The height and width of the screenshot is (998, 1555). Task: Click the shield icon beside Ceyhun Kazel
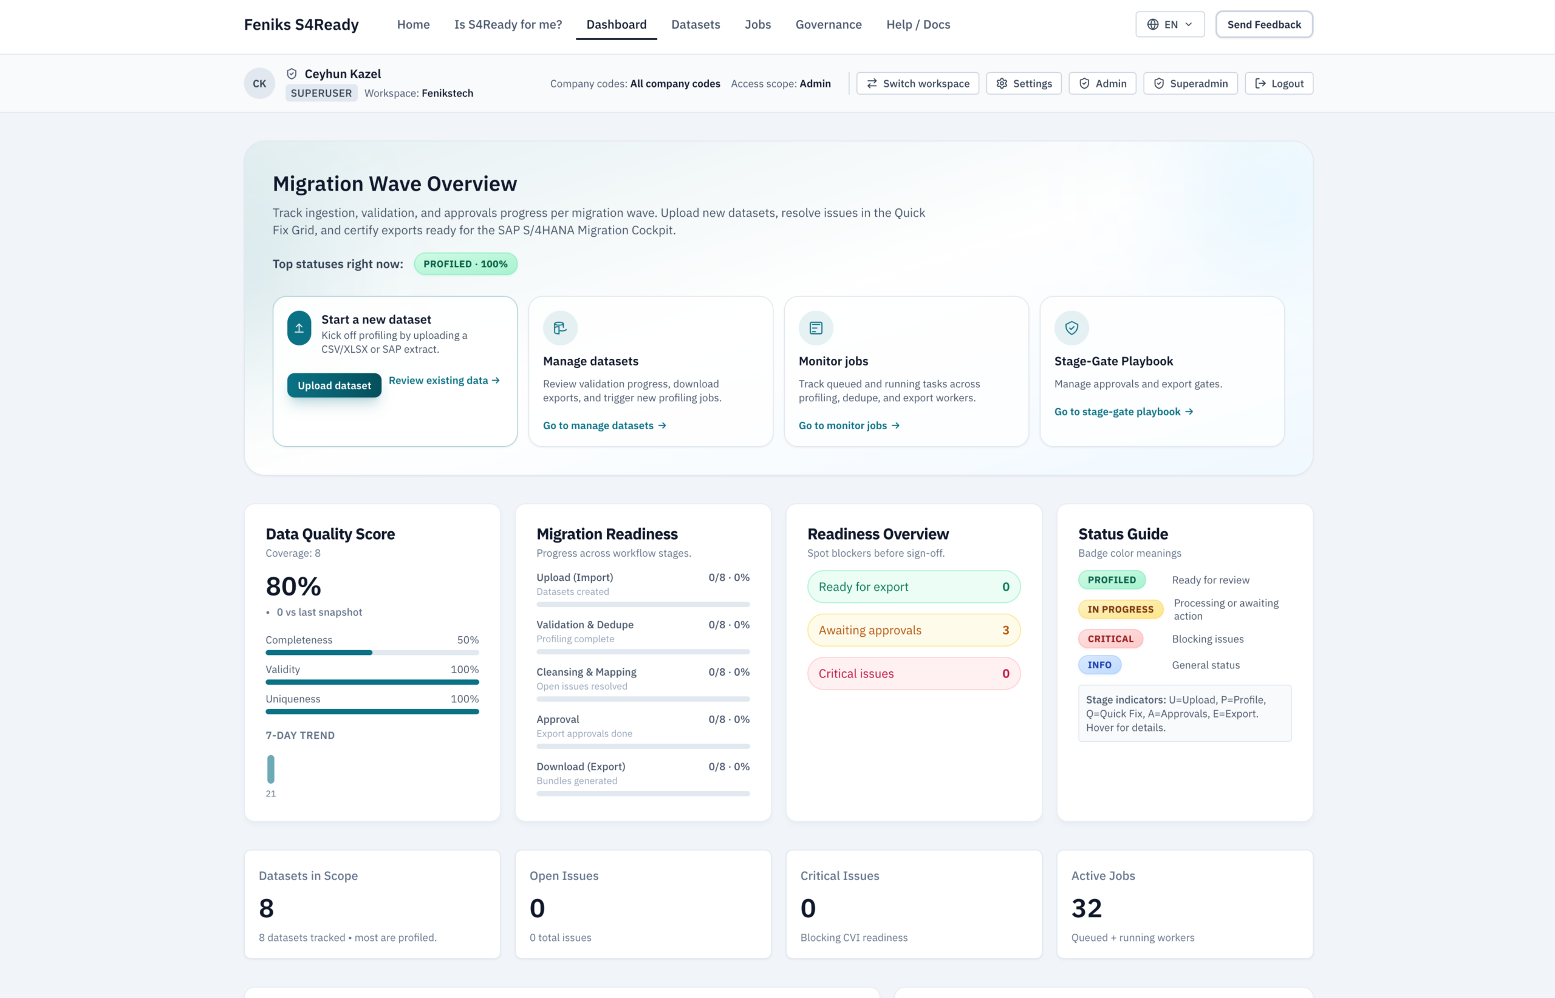pos(292,74)
